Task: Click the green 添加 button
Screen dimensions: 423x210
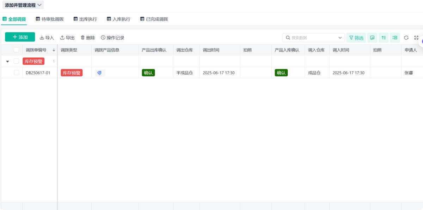Action: coord(20,37)
